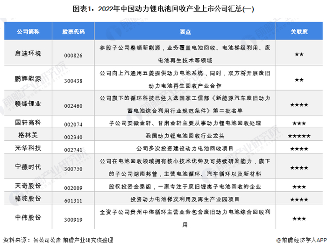Click the 启迪环境 description about 桑顿新能源
The image size is (327, 249).
click(x=185, y=54)
